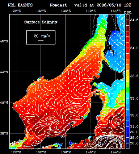This screenshot has height=154, width=139.
Task: Click the 140°E top longitude label
Action: 91,11
